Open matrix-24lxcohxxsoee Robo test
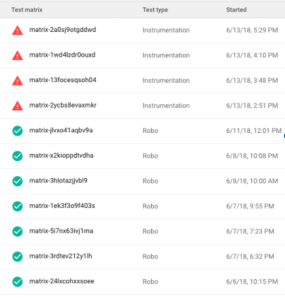Viewport: 285px width, 298px height. pyautogui.click(x=62, y=281)
